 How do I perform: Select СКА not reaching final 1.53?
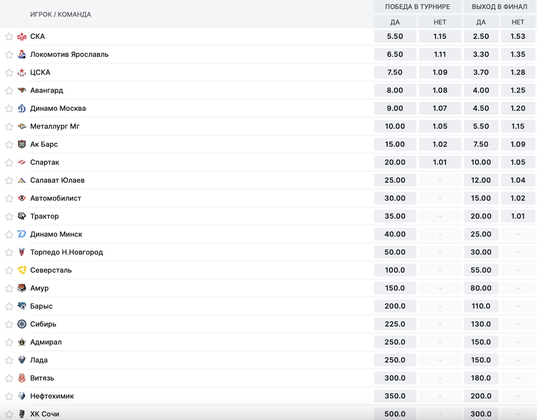[518, 36]
